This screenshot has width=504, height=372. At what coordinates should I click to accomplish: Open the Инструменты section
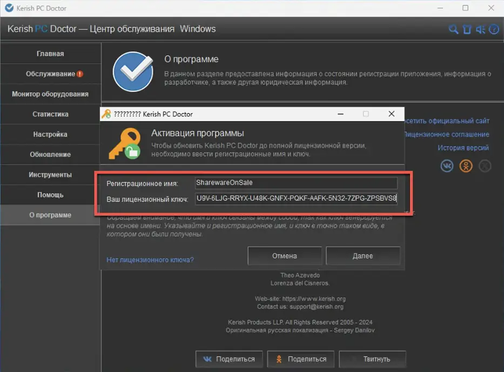click(x=50, y=175)
